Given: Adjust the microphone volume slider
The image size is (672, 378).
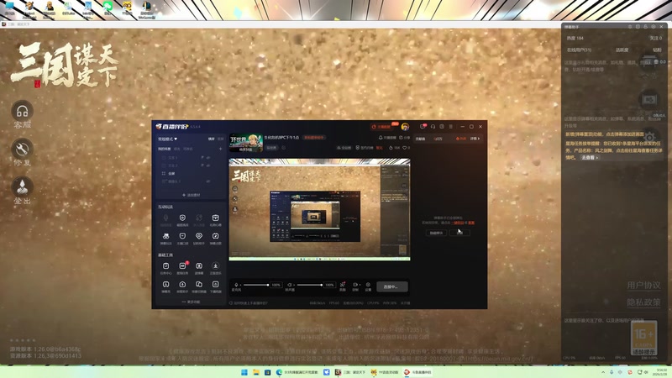Looking at the screenshot, I should pos(256,285).
